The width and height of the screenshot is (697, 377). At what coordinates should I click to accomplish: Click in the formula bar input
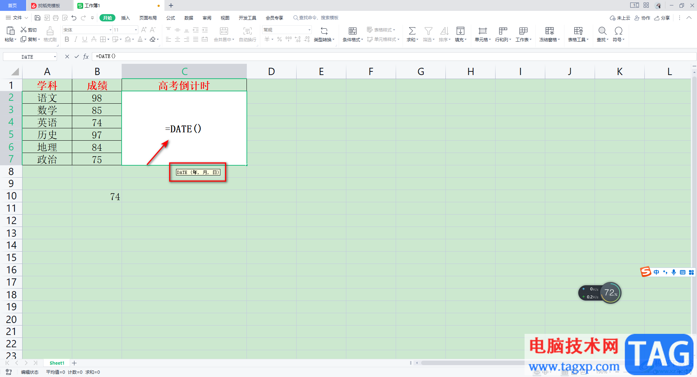[394, 56]
